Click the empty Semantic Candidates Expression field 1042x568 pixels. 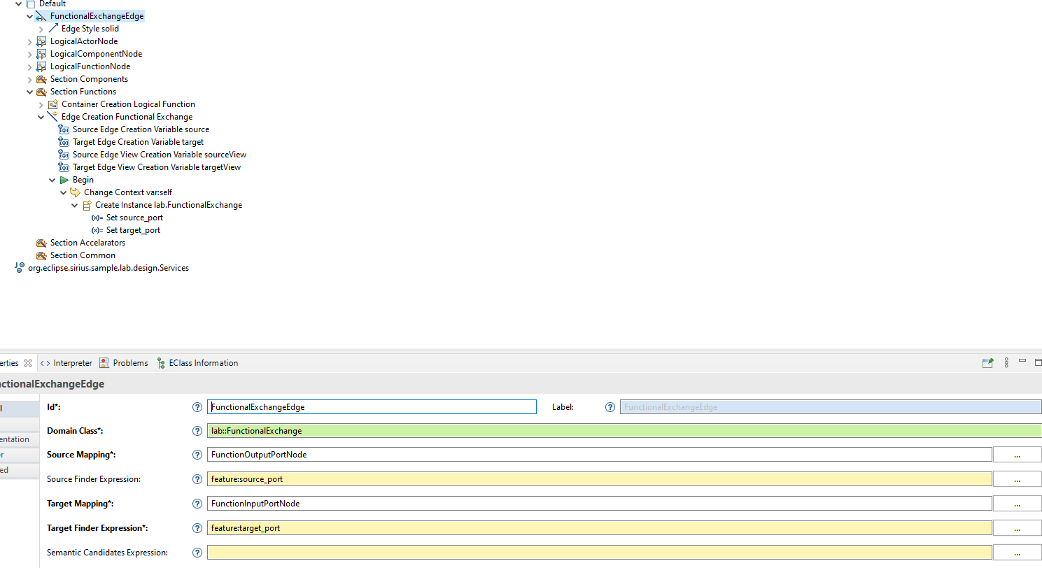[599, 553]
